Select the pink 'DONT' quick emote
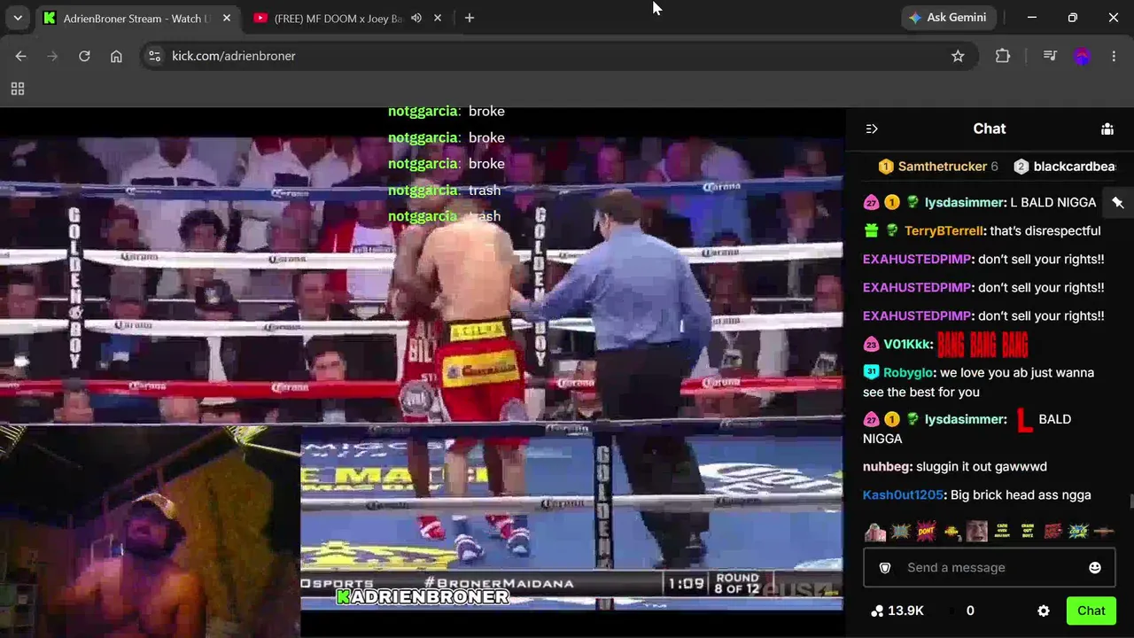Viewport: 1134px width, 638px height. pos(926,532)
